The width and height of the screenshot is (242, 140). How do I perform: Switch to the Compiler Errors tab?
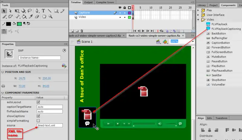(105, 2)
